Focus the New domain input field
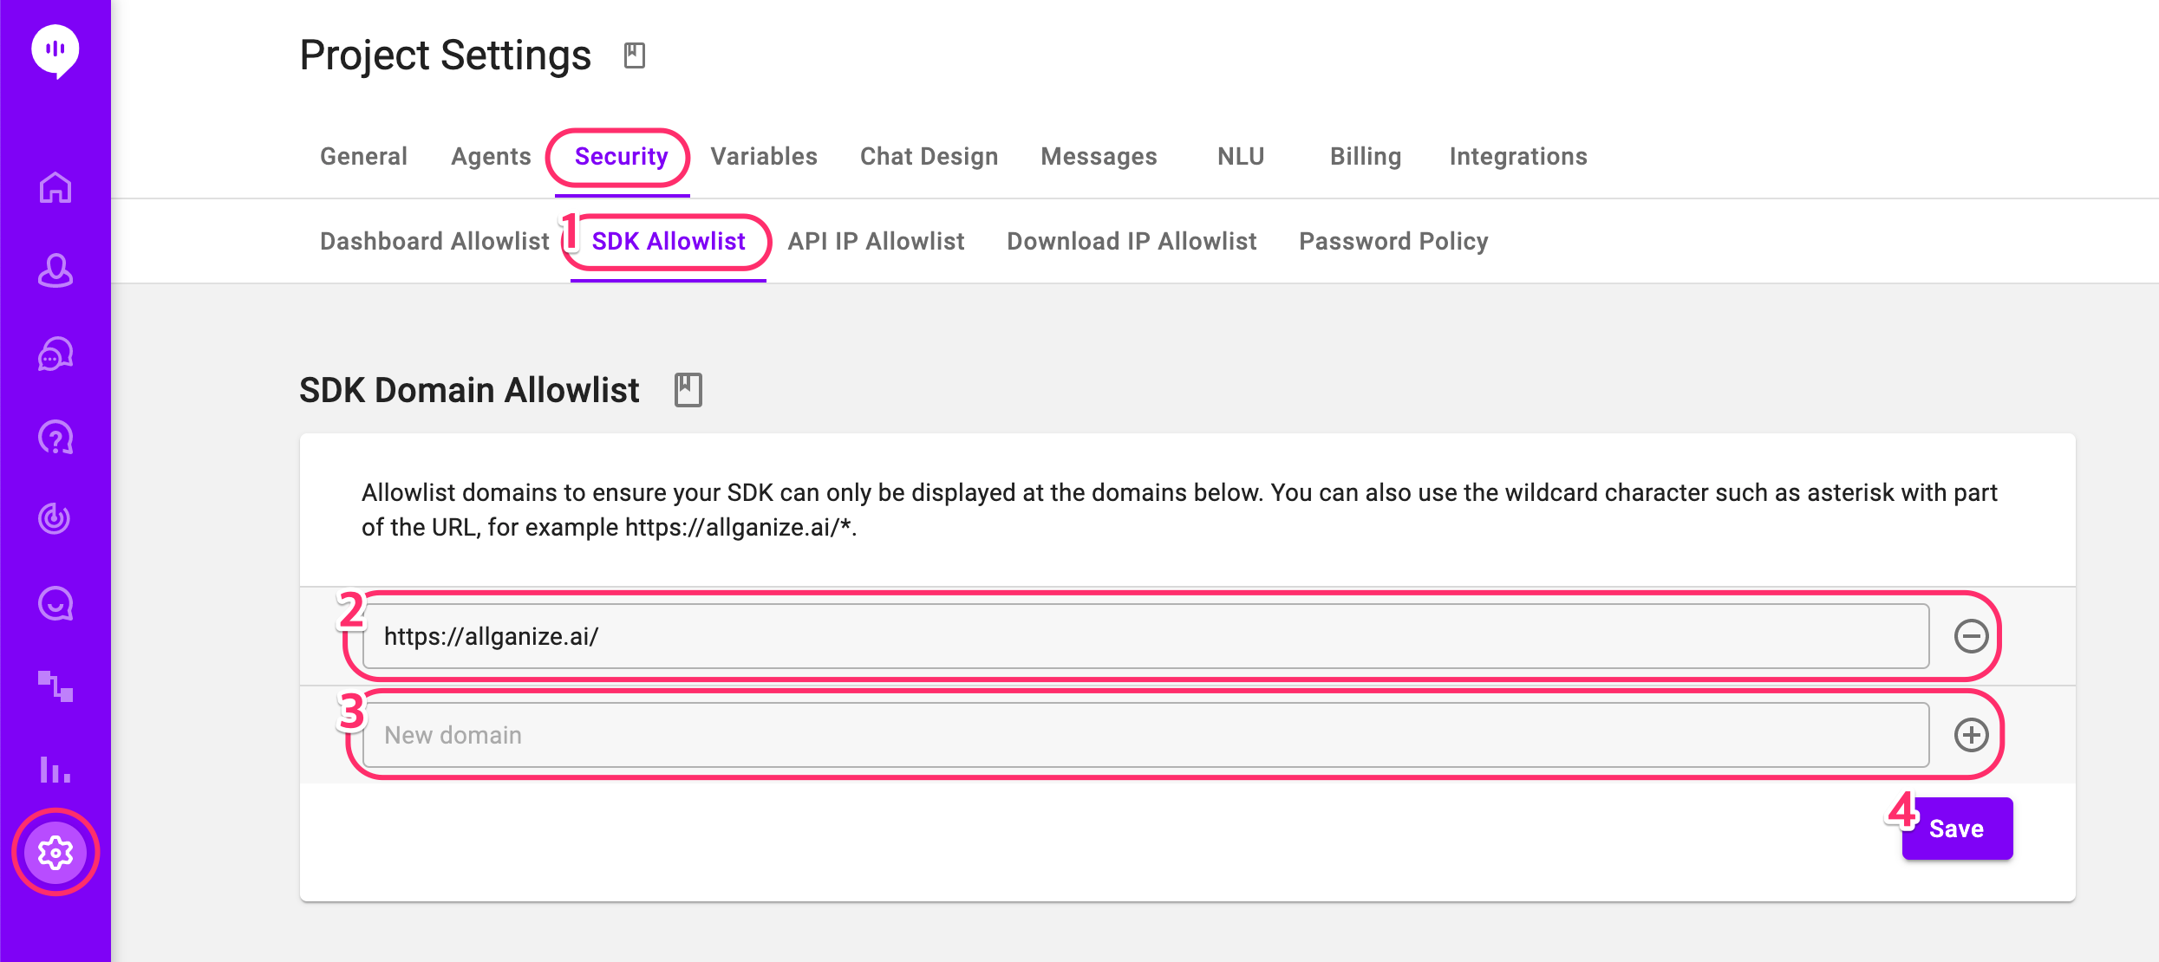2159x962 pixels. point(1145,735)
